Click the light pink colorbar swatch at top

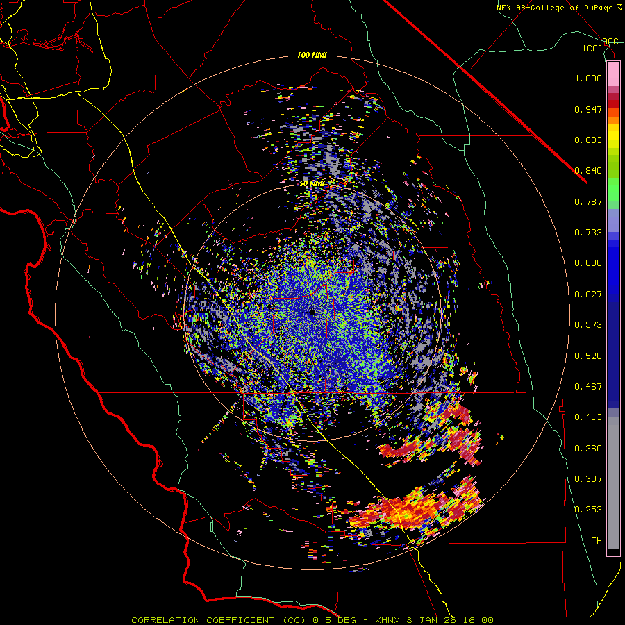click(613, 74)
